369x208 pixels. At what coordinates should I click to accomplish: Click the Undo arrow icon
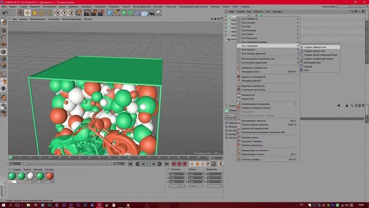(5, 13)
